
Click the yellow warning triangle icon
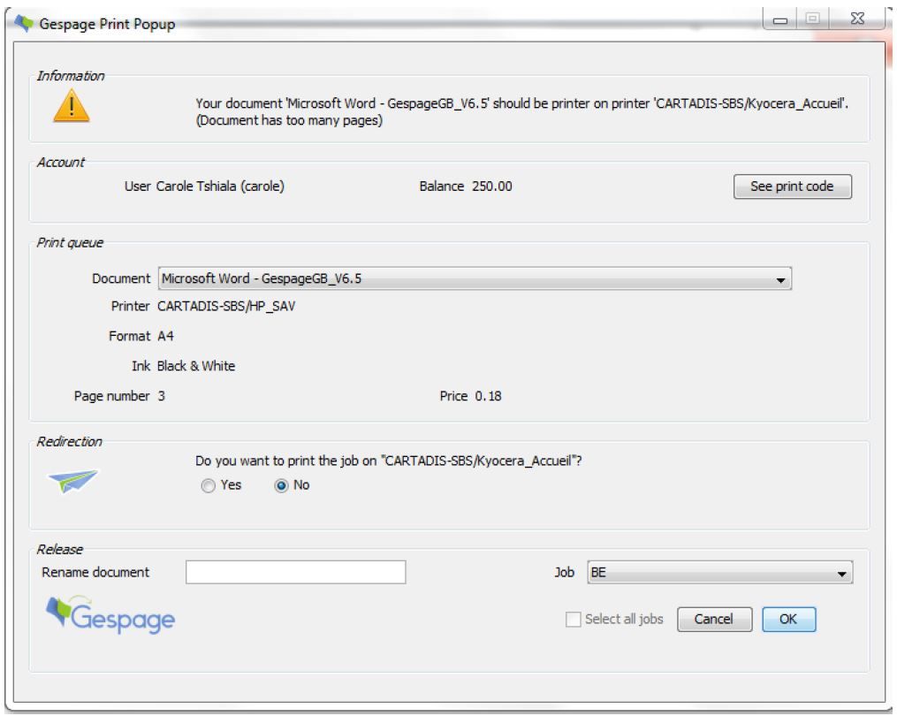click(x=72, y=106)
